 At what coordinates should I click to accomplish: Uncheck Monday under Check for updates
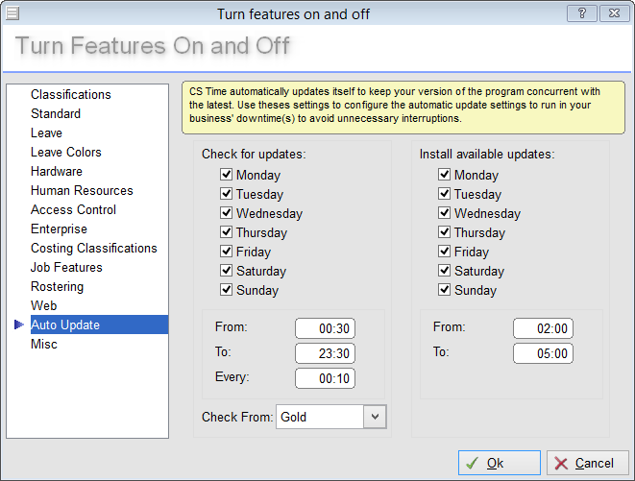coord(227,175)
